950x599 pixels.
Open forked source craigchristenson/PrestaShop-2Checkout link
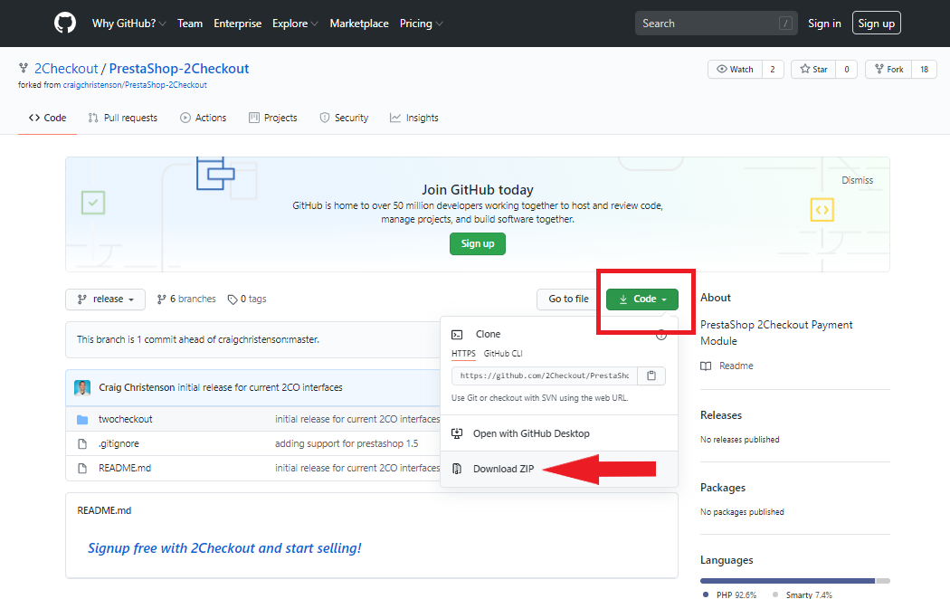[135, 85]
